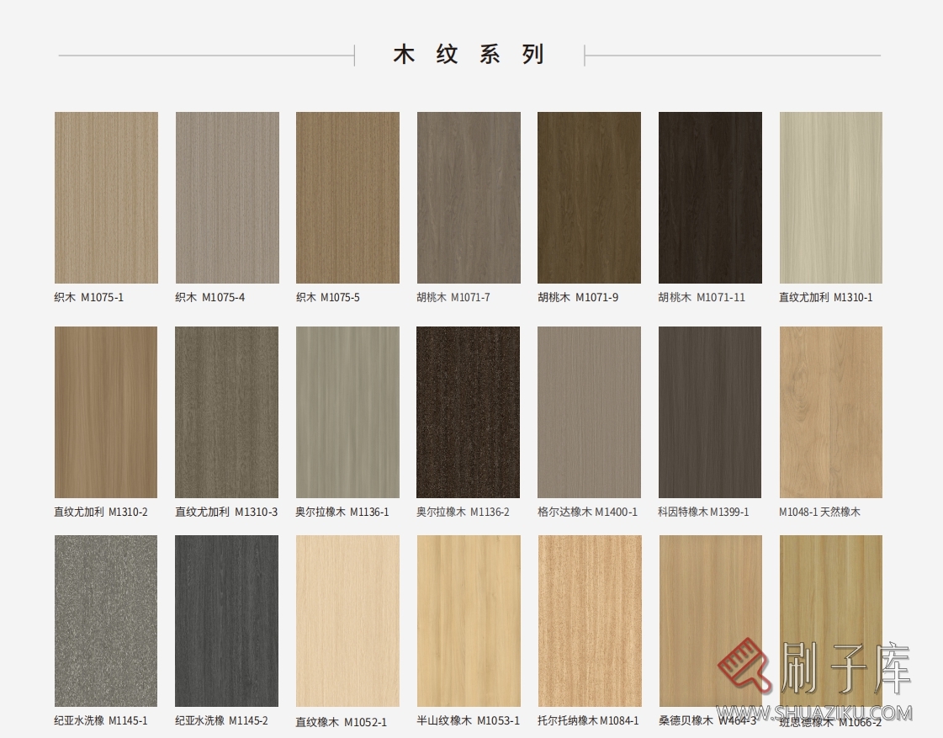This screenshot has width=943, height=738.
Task: Select the dark 胡桃木 M1071-11 swatch
Action: (710, 198)
